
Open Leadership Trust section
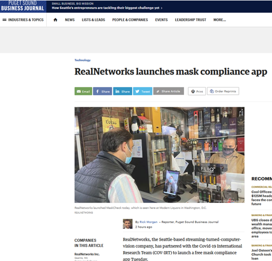pos(190,20)
